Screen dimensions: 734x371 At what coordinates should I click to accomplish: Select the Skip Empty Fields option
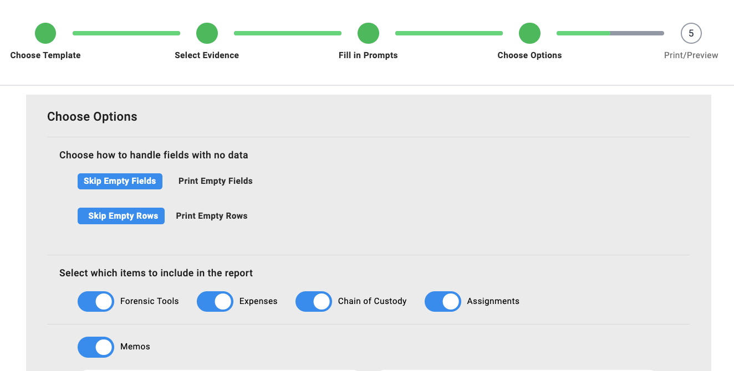click(120, 181)
